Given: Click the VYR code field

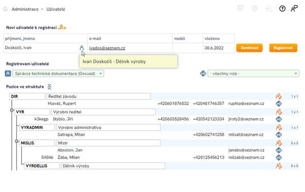Looking at the screenshot, I should (32, 112).
